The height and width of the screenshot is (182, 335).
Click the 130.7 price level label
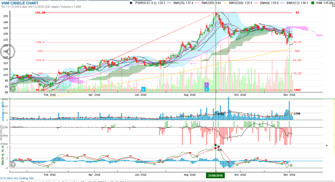pyautogui.click(x=40, y=42)
